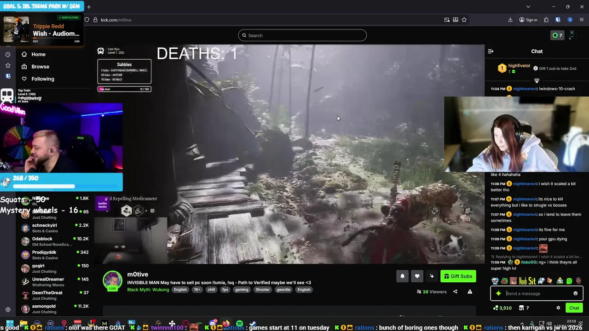The image size is (589, 331).
Task: Click the sparkle icon beside the heart
Action: 432,276
